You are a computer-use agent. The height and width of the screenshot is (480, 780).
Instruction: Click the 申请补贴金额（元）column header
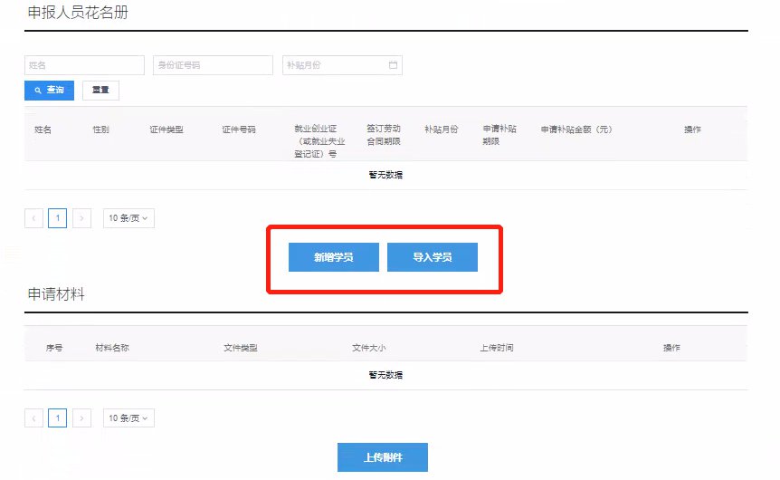tap(576, 130)
